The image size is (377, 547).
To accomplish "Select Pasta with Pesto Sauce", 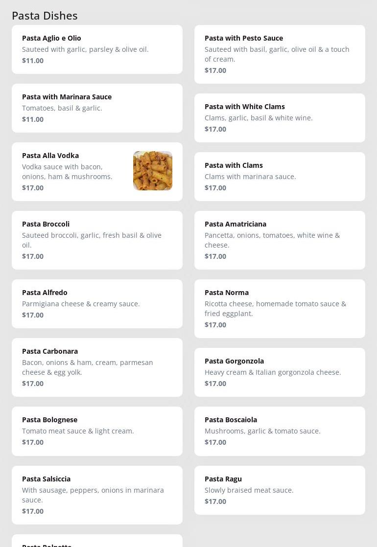I will (280, 54).
